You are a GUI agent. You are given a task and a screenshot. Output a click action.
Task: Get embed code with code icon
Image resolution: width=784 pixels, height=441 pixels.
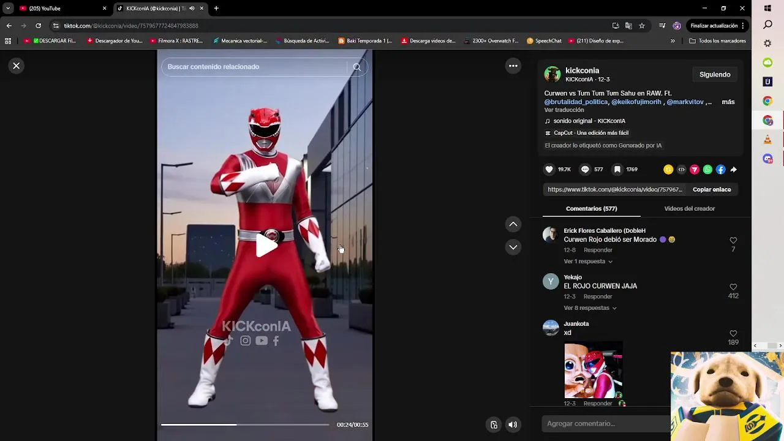681,170
